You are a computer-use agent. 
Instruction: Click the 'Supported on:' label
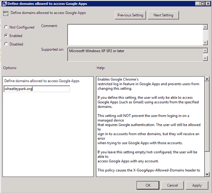coord(52,49)
